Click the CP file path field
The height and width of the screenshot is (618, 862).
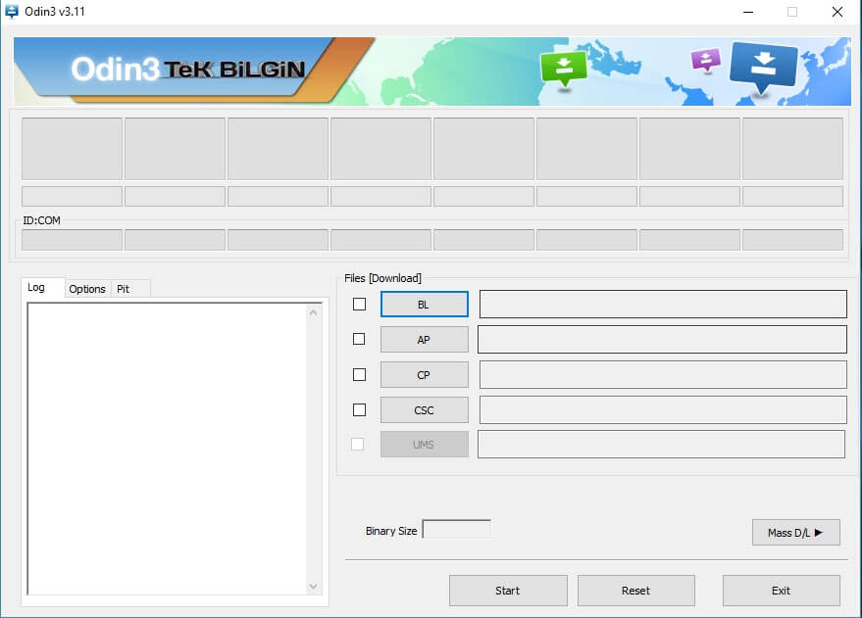(663, 374)
